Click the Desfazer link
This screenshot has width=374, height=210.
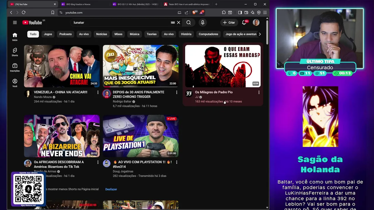[x=111, y=189]
